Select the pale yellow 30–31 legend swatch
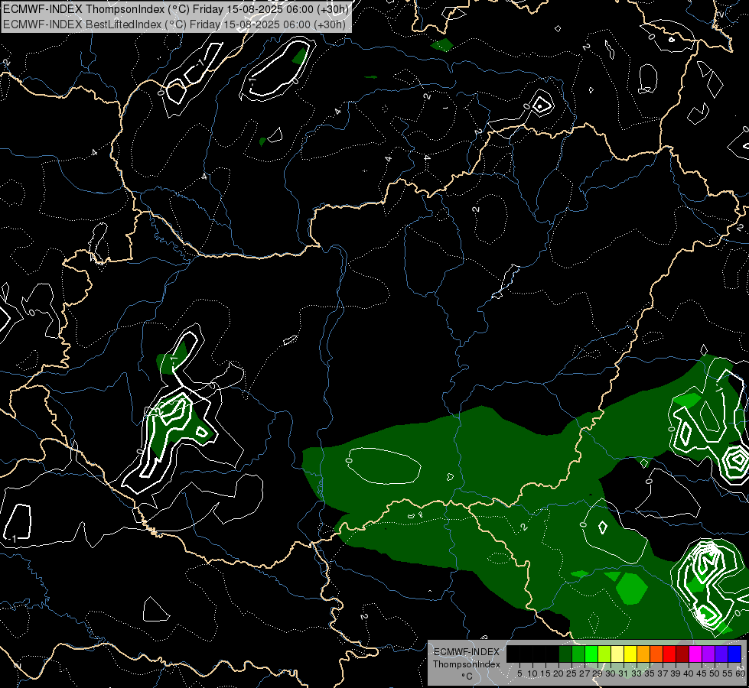 [x=617, y=654]
